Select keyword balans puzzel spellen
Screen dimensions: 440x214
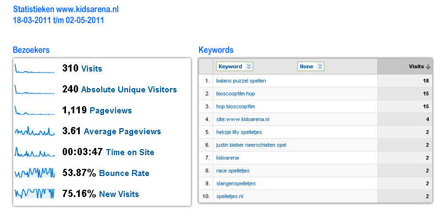click(x=241, y=81)
